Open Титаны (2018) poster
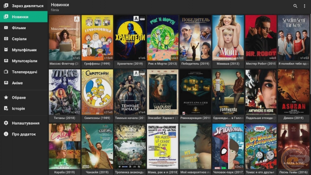Image resolution: width=311 pixels, height=175 pixels. point(65,92)
